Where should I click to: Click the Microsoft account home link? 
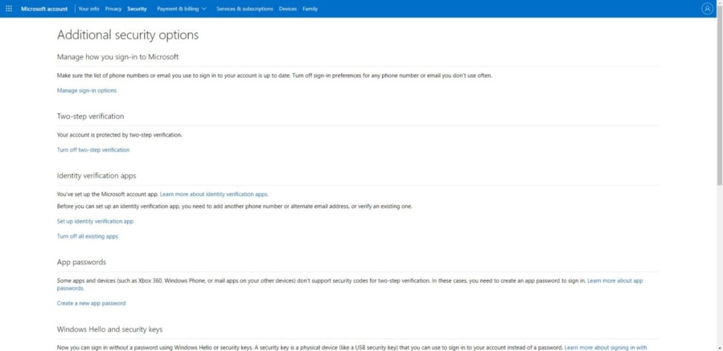[44, 8]
